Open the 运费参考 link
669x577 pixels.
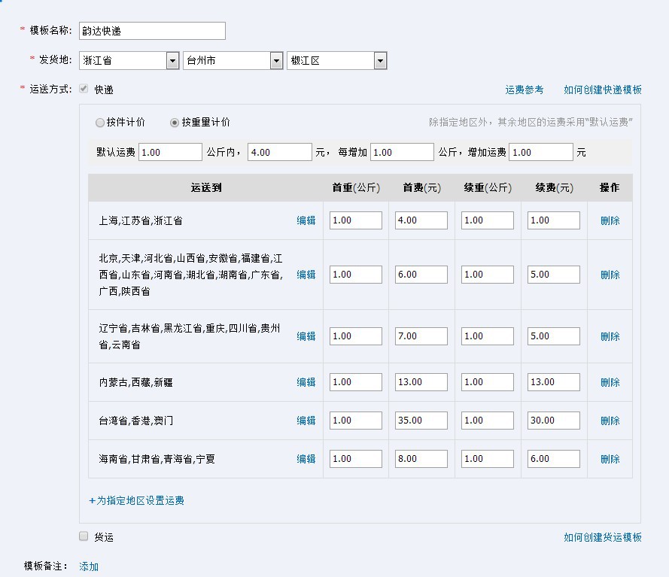point(524,90)
